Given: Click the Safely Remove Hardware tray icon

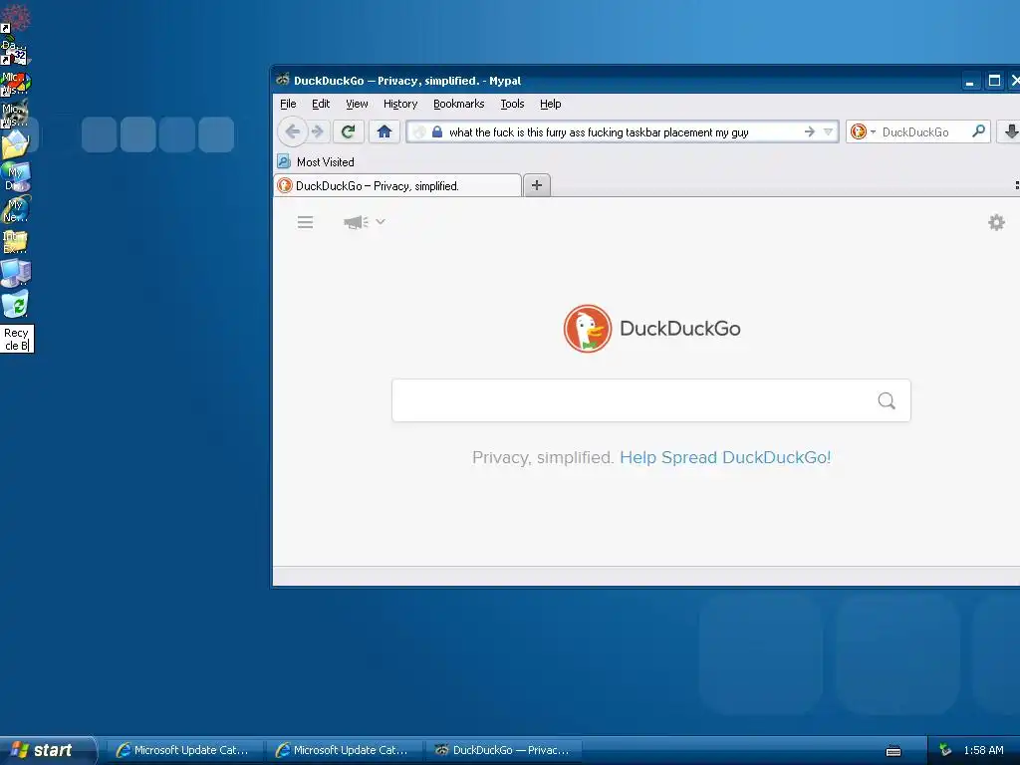Looking at the screenshot, I should 945,750.
